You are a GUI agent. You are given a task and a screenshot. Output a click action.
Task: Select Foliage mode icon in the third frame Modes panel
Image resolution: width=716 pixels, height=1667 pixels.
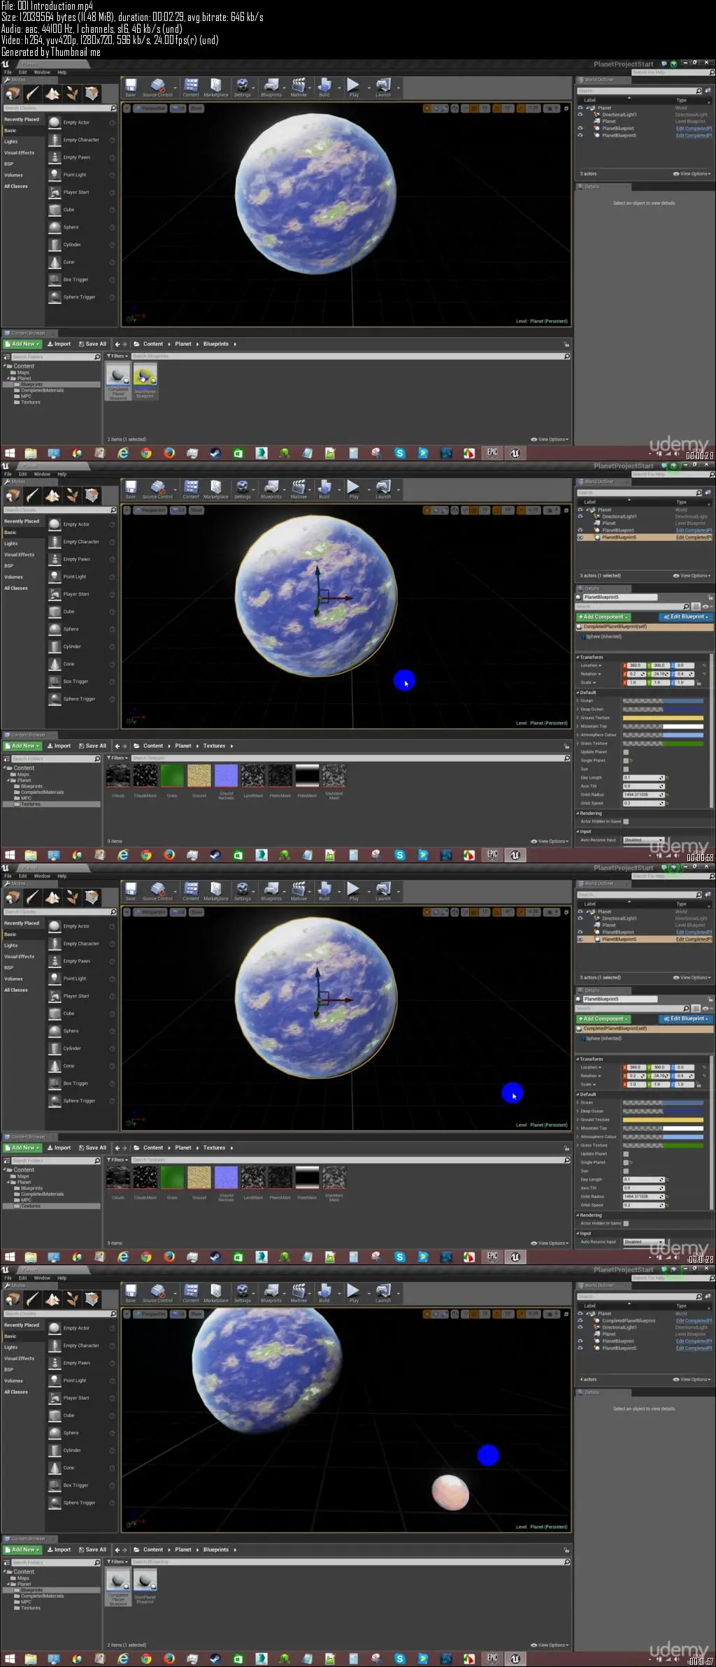tap(72, 897)
